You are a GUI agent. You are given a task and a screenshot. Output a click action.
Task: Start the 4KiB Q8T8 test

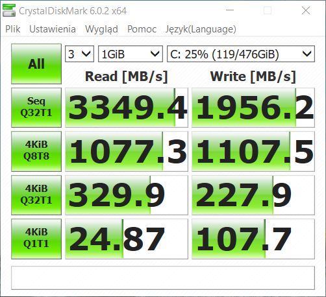click(x=36, y=151)
